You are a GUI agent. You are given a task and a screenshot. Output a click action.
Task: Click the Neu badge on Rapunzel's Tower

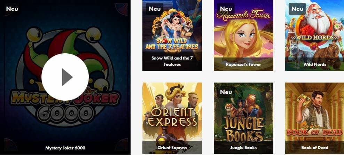coord(226,9)
